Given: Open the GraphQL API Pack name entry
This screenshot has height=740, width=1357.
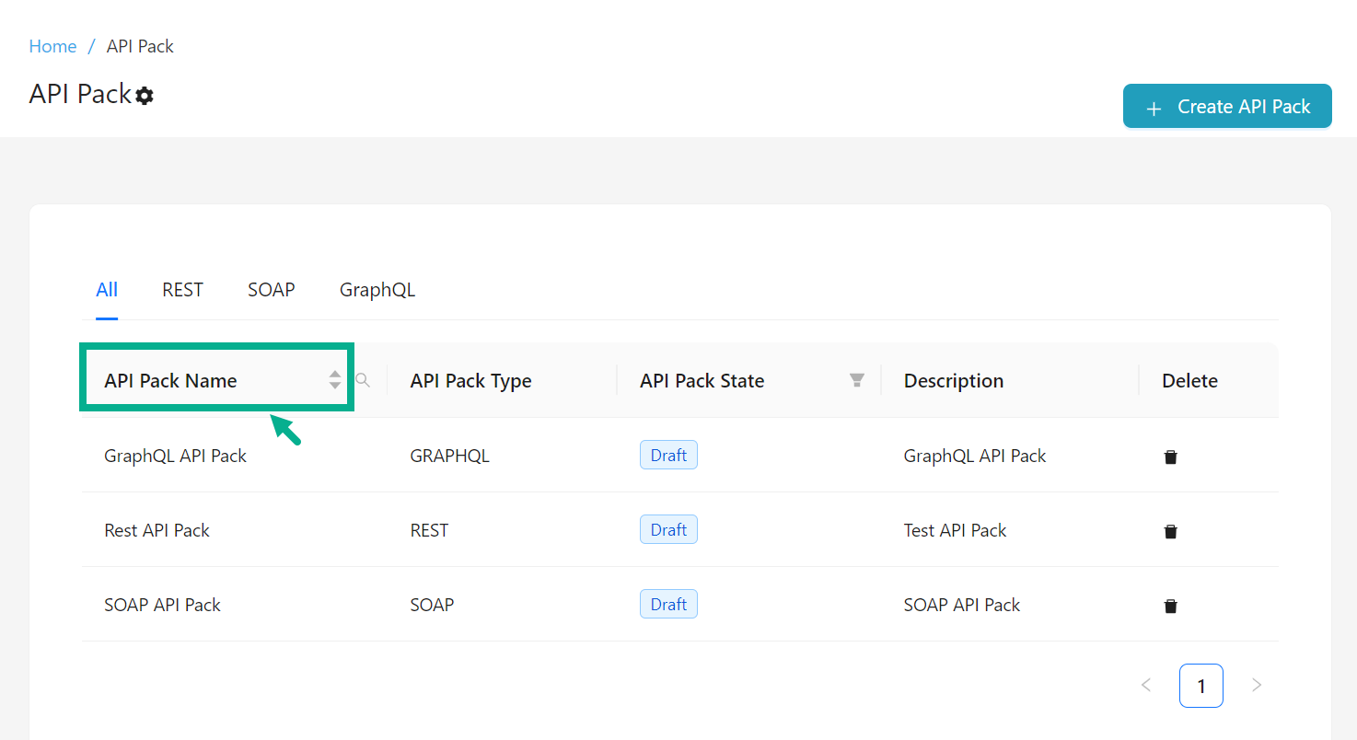Looking at the screenshot, I should tap(175, 456).
